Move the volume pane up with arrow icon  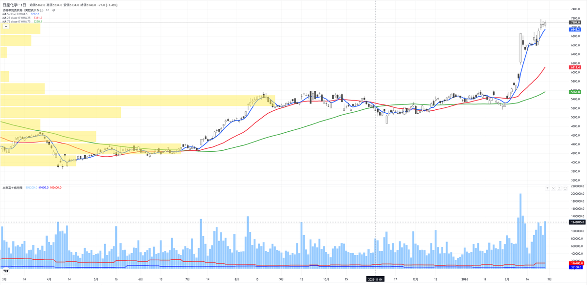[x=547, y=188]
